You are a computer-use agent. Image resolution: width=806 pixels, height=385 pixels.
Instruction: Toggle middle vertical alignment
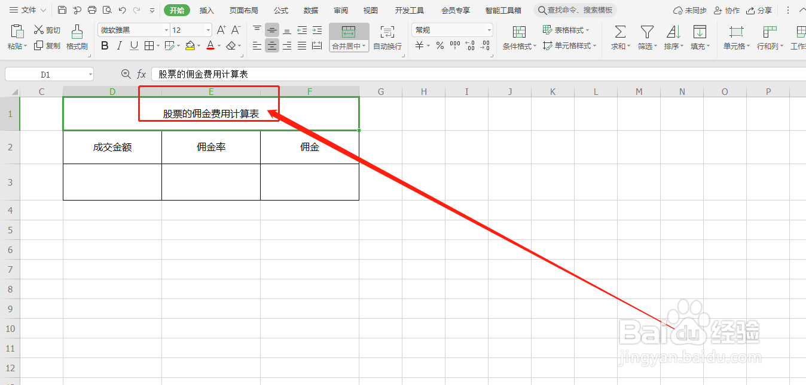click(272, 30)
